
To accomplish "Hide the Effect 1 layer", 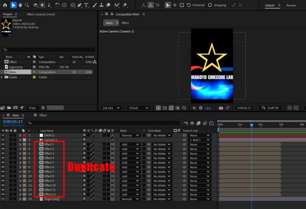I will tap(3, 144).
